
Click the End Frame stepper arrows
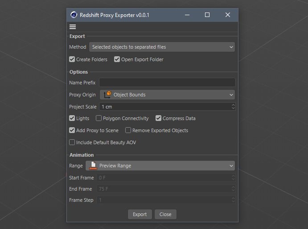point(233,189)
